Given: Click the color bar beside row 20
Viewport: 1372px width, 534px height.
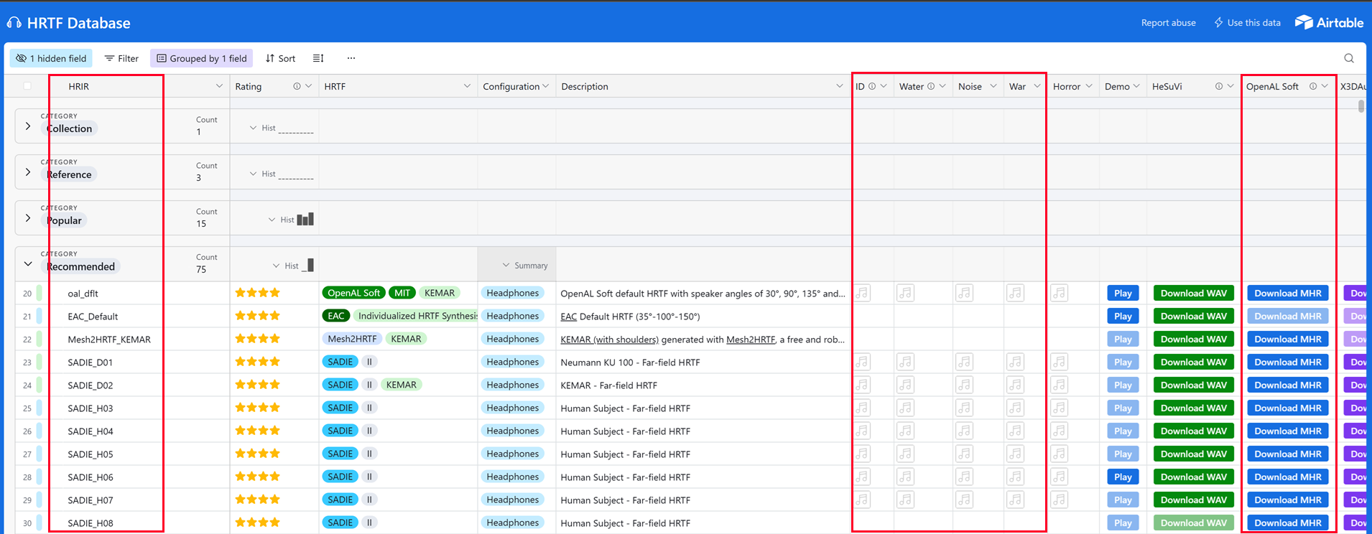Looking at the screenshot, I should (39, 293).
